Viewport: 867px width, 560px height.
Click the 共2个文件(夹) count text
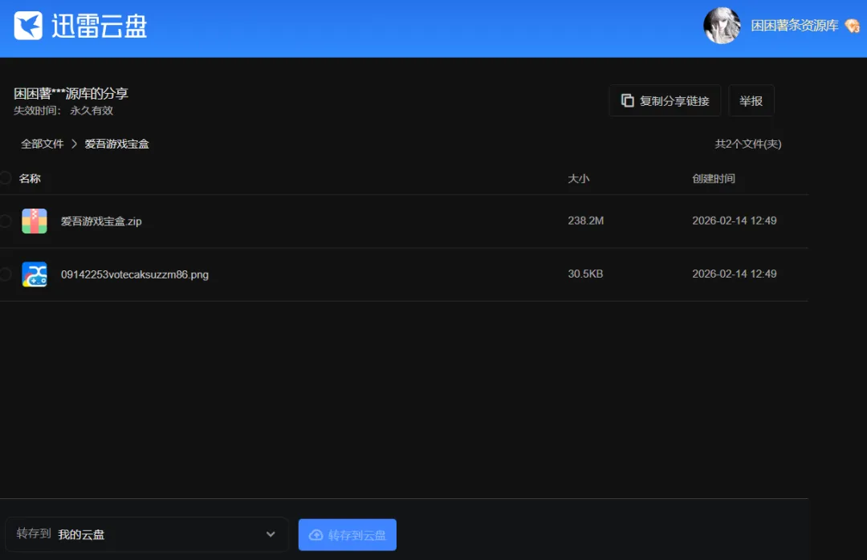point(748,144)
